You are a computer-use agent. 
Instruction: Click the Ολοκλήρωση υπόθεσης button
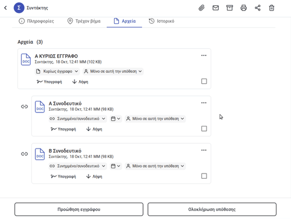coord(212,209)
